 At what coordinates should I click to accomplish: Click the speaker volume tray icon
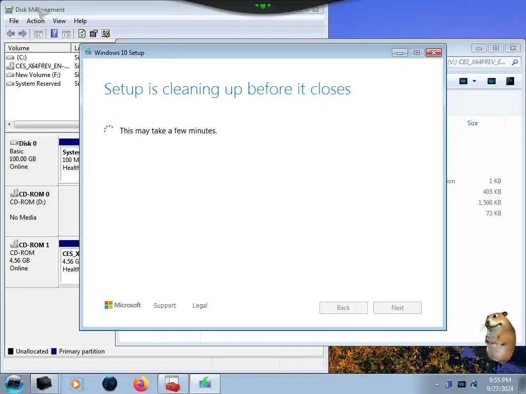(x=474, y=384)
